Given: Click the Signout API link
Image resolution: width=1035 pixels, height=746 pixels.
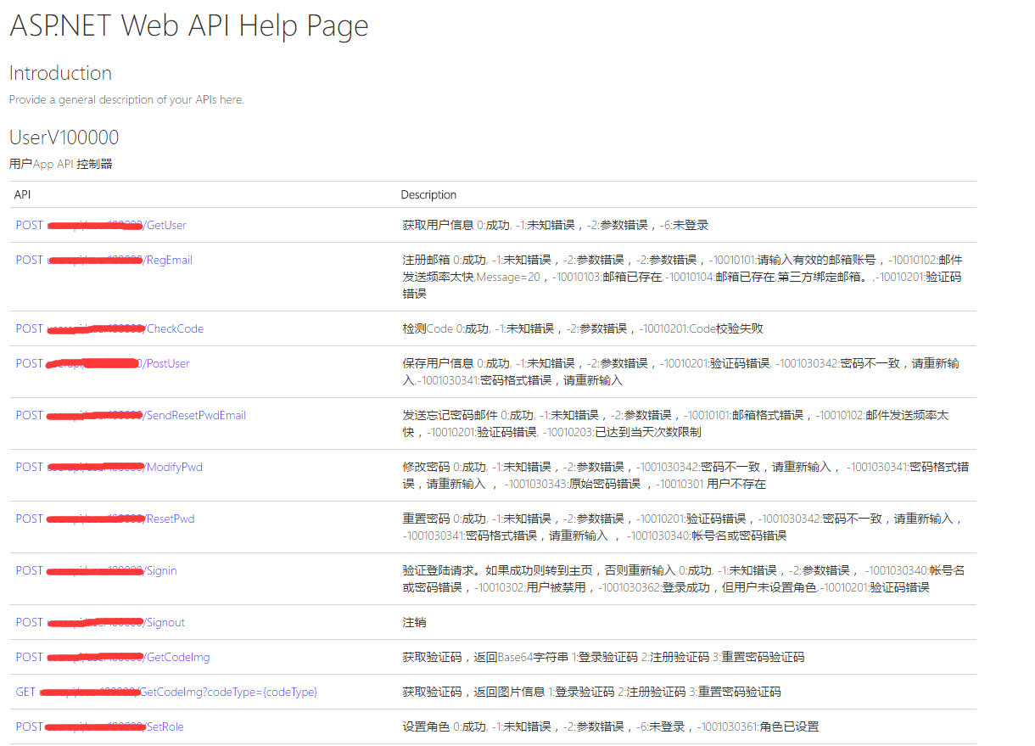Looking at the screenshot, I should [x=165, y=622].
